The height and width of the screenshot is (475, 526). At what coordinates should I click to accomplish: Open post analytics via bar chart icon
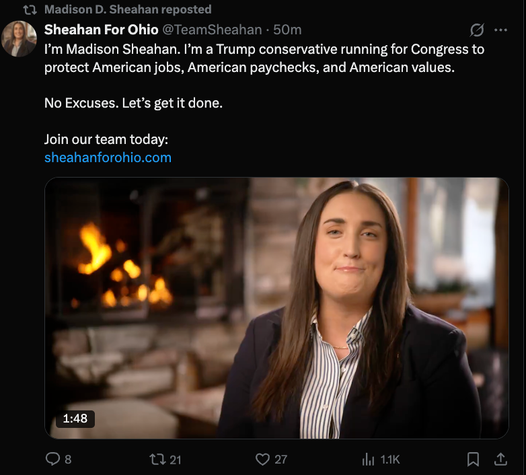click(369, 459)
